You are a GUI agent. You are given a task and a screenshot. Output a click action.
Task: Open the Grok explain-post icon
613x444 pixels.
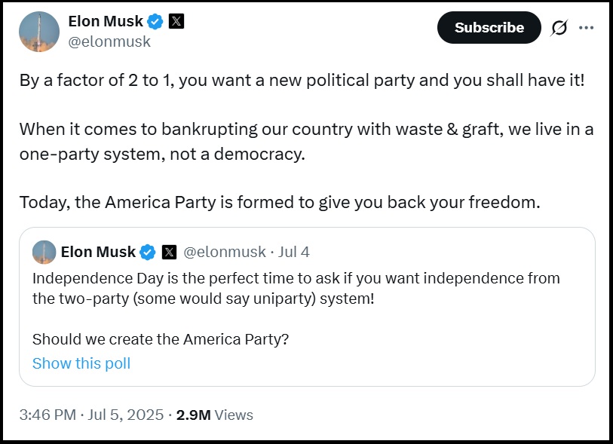(x=559, y=28)
